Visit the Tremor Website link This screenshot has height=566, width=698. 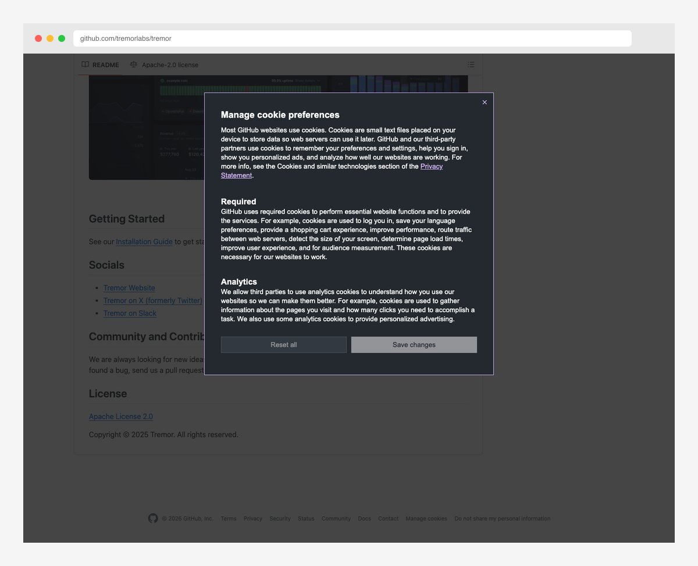pos(129,288)
